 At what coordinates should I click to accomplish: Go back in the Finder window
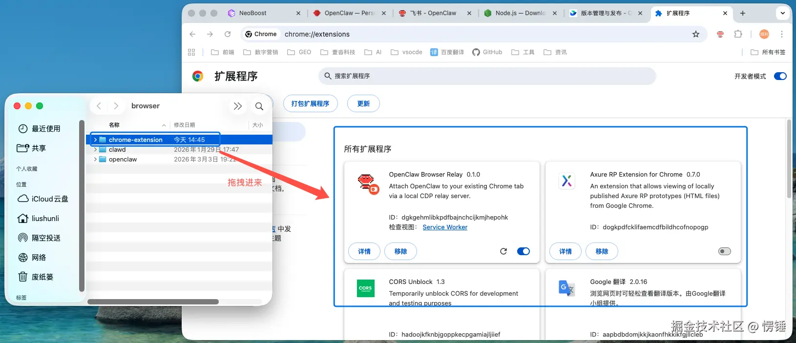(x=99, y=106)
